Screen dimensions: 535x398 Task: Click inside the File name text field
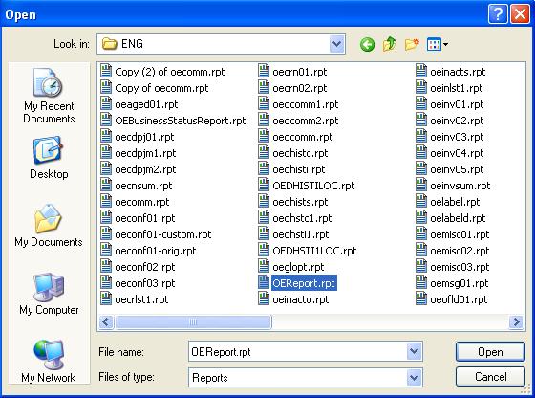[297, 351]
